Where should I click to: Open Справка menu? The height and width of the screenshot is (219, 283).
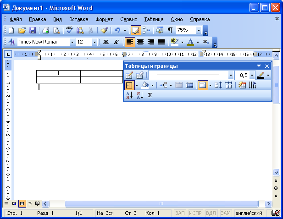pyautogui.click(x=200, y=19)
